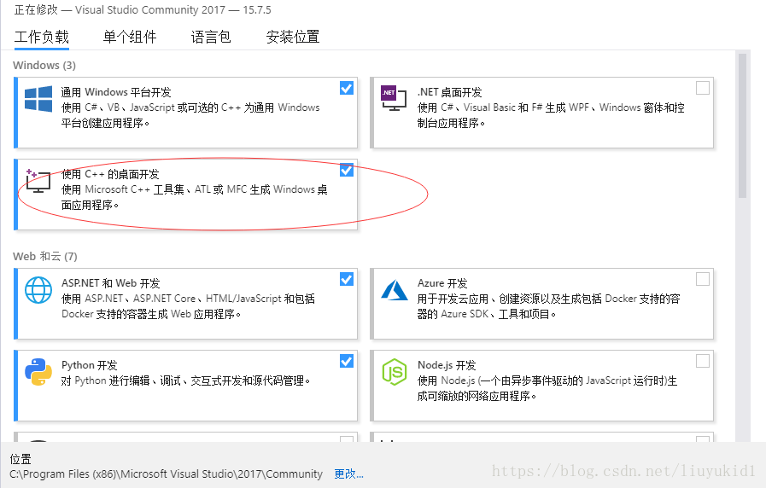Switch to the 工作负载 tab
This screenshot has height=488, width=766.
[42, 37]
